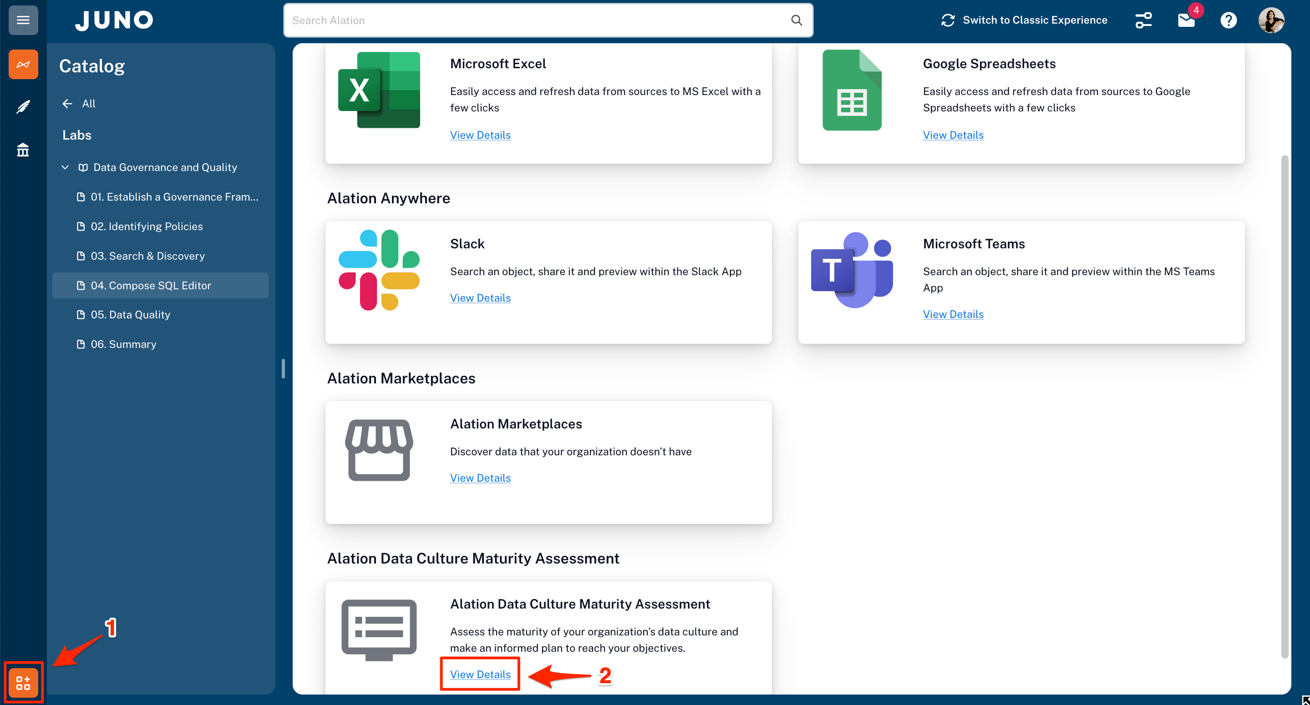The image size is (1310, 705).
Task: Select 05. Data Quality in the tree
Action: [x=130, y=315]
